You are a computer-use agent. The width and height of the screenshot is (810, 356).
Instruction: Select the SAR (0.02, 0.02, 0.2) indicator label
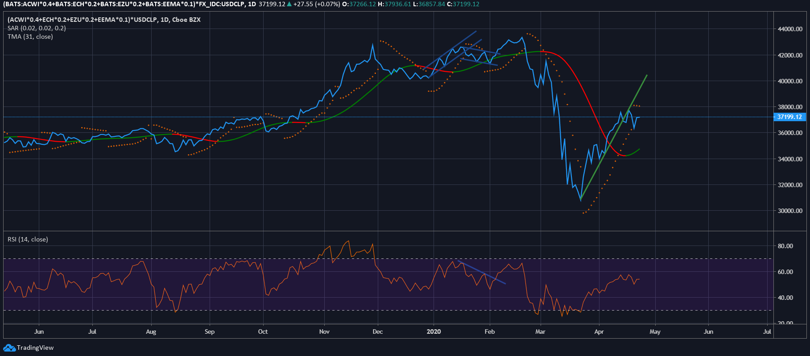pyautogui.click(x=37, y=28)
